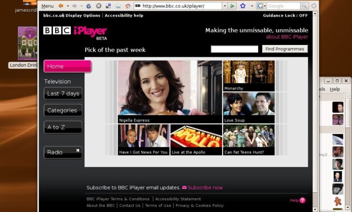This screenshot has width=352, height=212.
Task: Click the programme search input field
Action: point(234,49)
